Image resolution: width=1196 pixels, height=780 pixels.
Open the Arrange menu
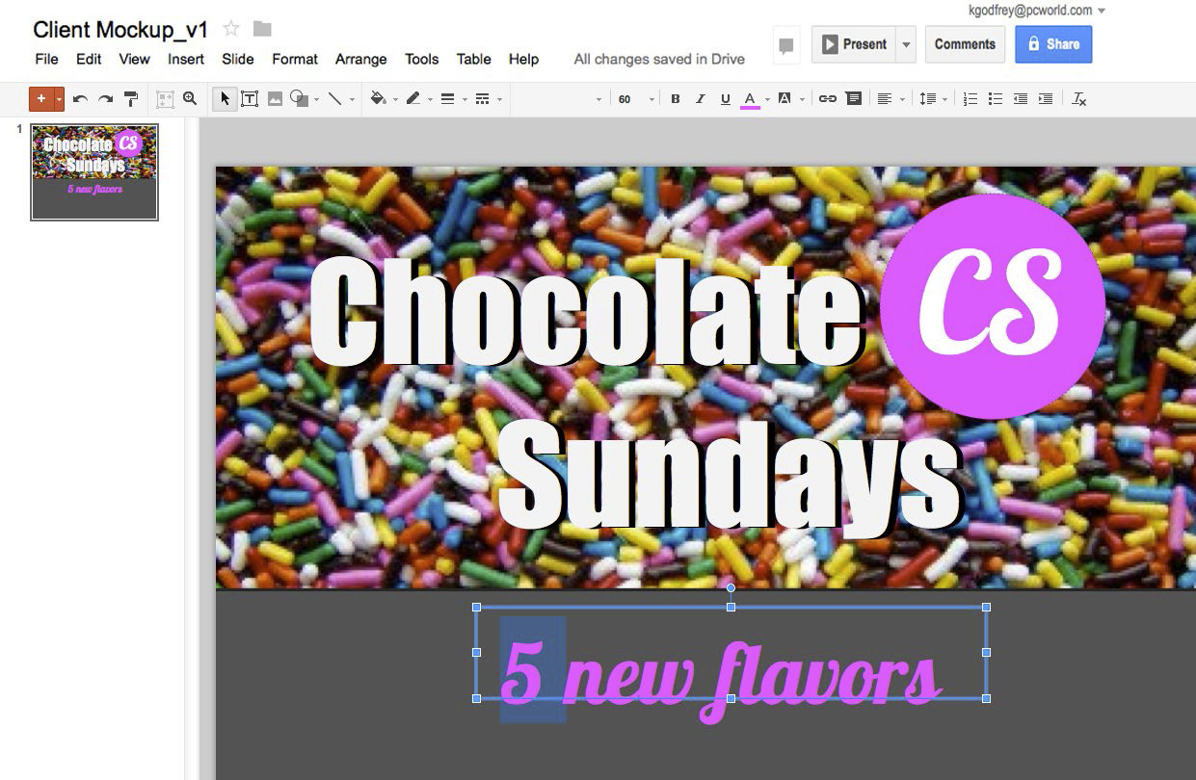[360, 59]
